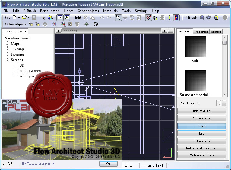Click the P-Brush yellow-faced box icon
Screen dimensions: 231x170
pos(216,18)
